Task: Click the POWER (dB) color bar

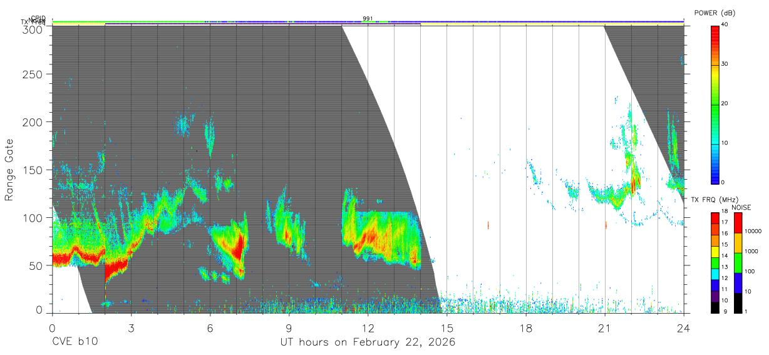Action: 715,104
